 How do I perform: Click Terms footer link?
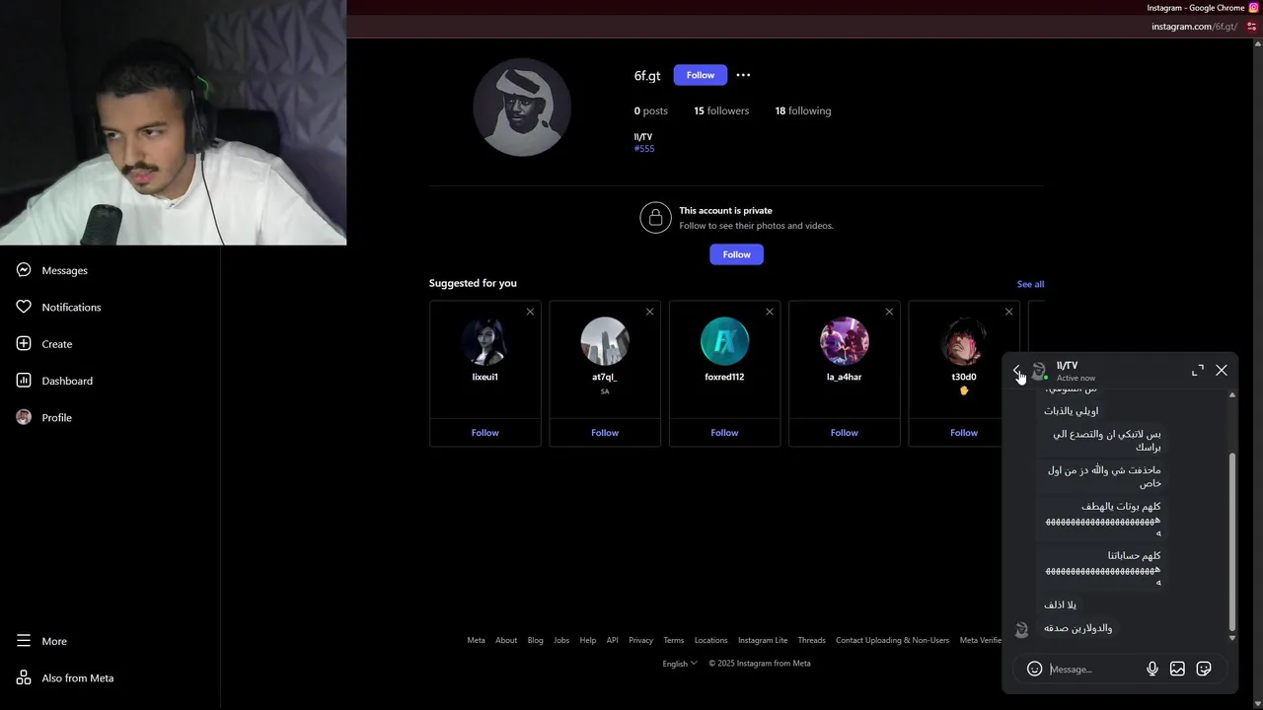(x=673, y=640)
